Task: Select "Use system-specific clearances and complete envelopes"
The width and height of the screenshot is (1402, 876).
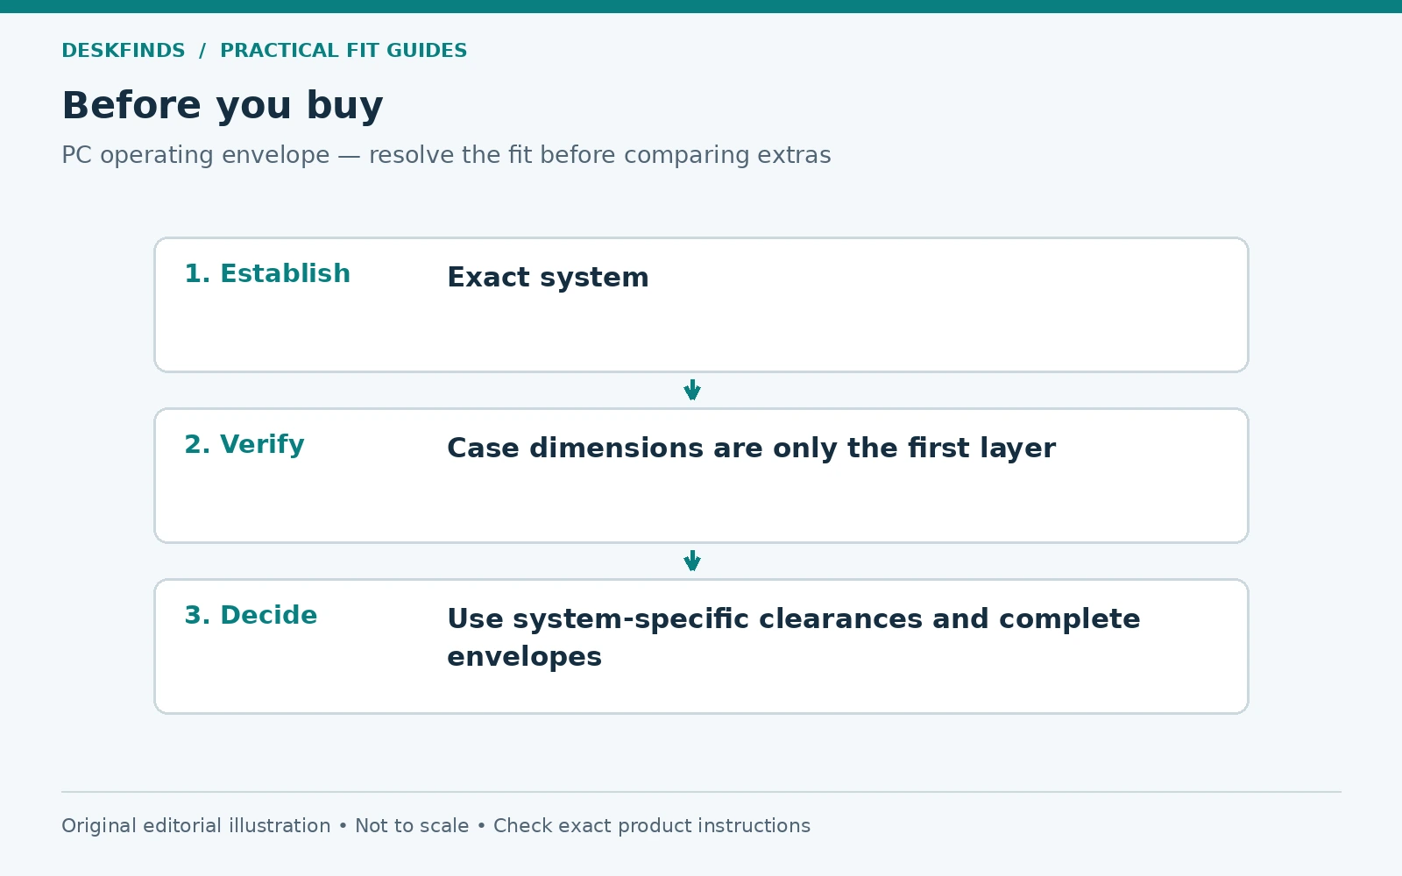Action: (x=794, y=638)
